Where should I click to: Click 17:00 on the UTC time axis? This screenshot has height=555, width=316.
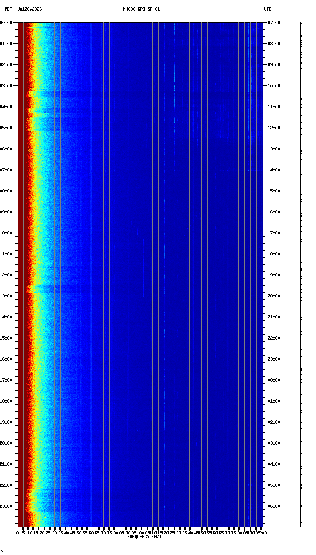274,233
